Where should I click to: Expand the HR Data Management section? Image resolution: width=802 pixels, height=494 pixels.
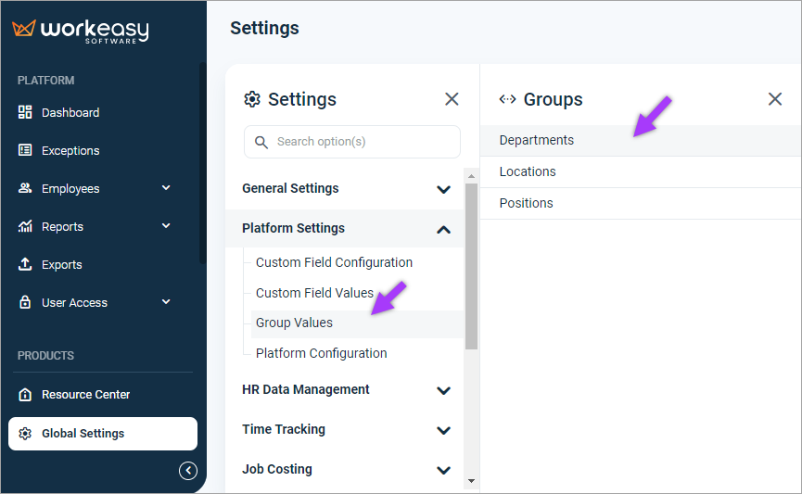click(x=443, y=390)
